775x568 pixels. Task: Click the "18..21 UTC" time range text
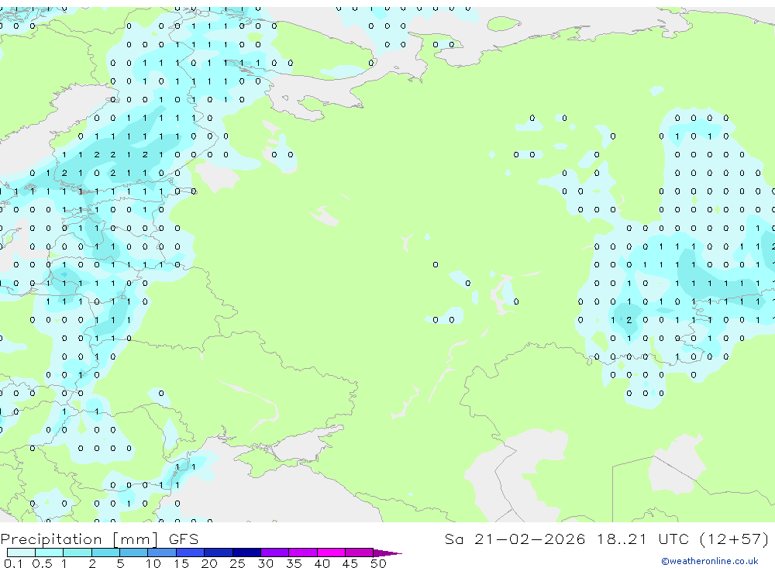[x=643, y=539]
